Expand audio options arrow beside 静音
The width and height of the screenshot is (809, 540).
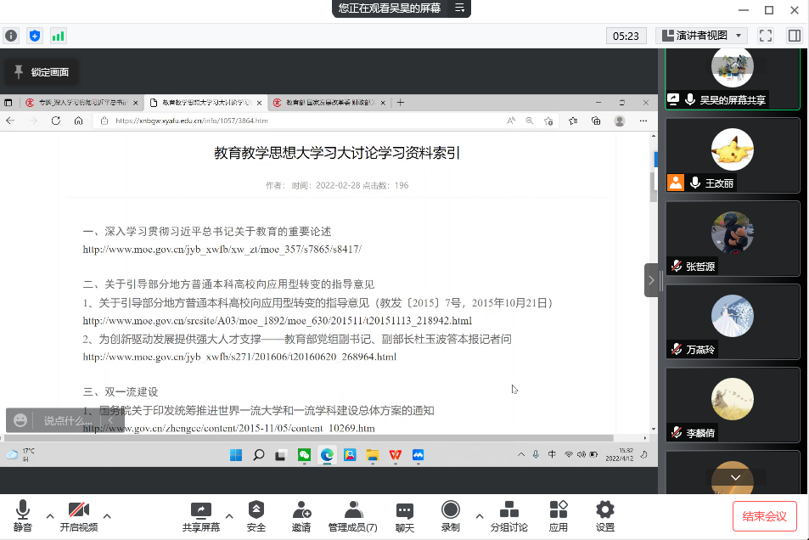pyautogui.click(x=49, y=515)
